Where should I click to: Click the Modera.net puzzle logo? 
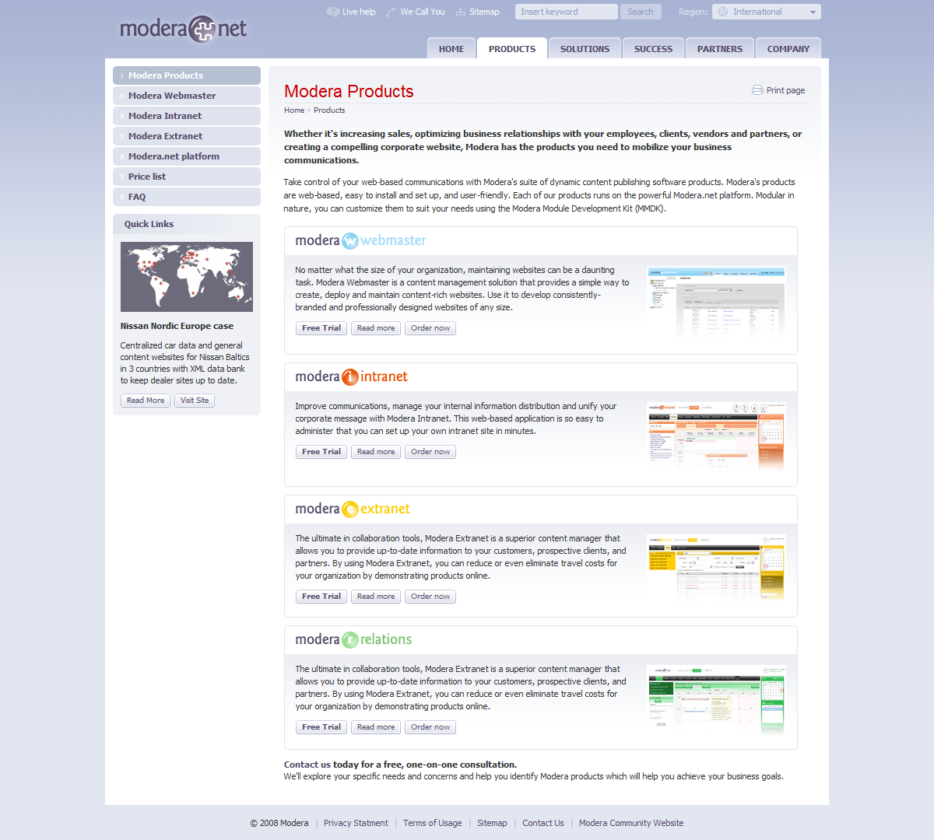tap(183, 30)
